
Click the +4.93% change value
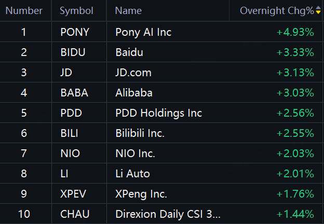[295, 32]
